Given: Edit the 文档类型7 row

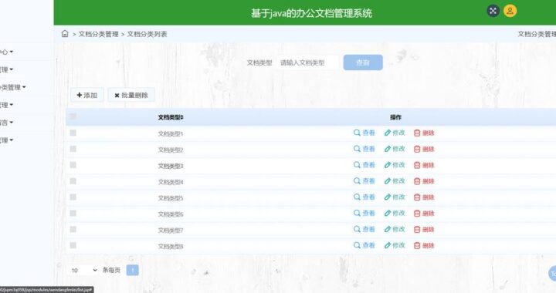Looking at the screenshot, I should (x=395, y=229).
